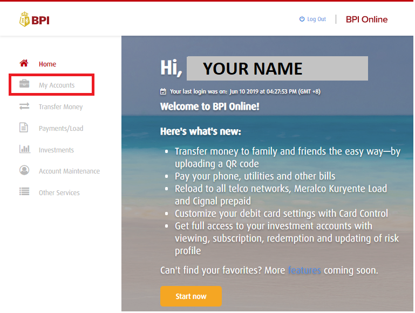Click the 'Card Control' bullet text
The height and width of the screenshot is (313, 415).
tap(281, 214)
